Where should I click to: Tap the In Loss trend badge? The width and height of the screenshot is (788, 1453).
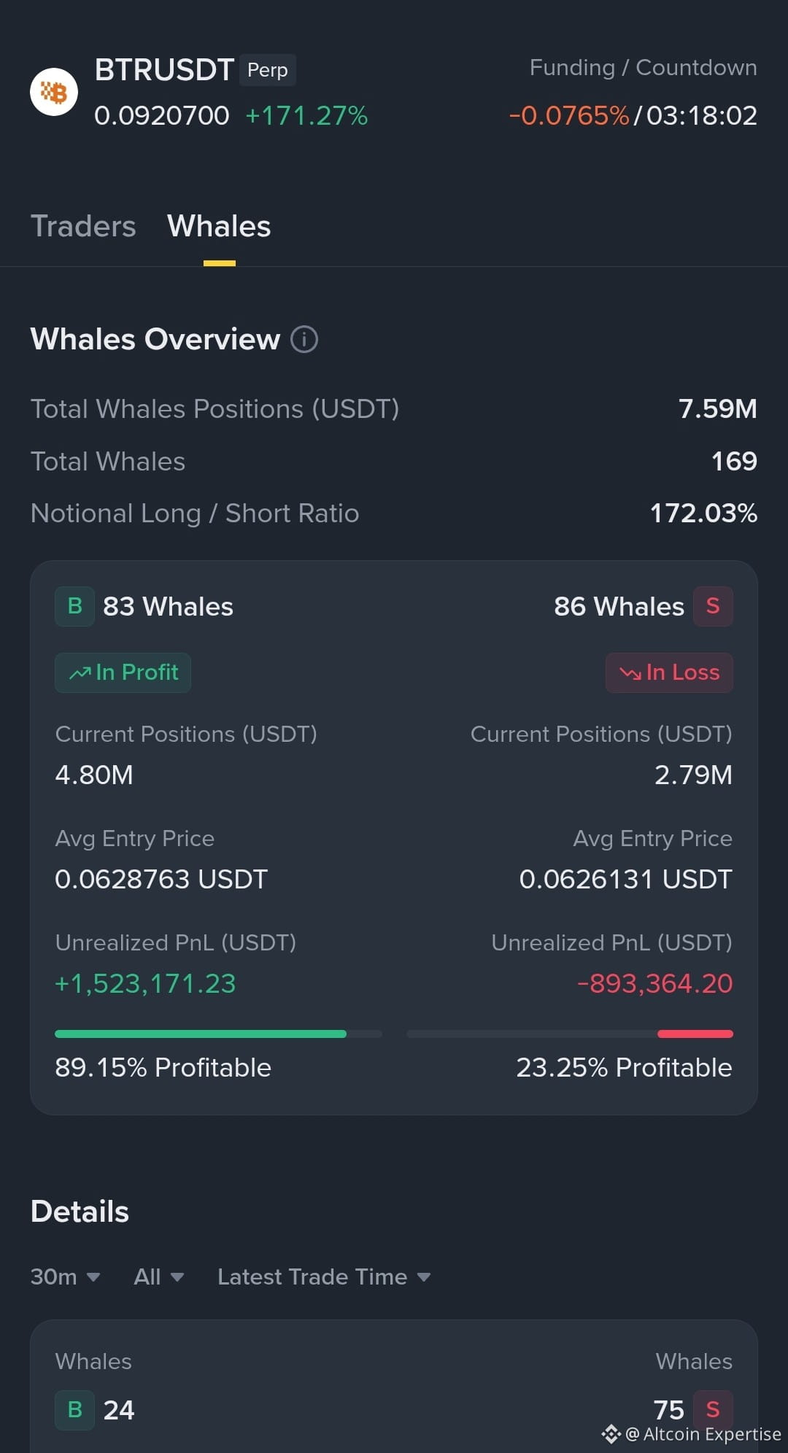pyautogui.click(x=669, y=673)
